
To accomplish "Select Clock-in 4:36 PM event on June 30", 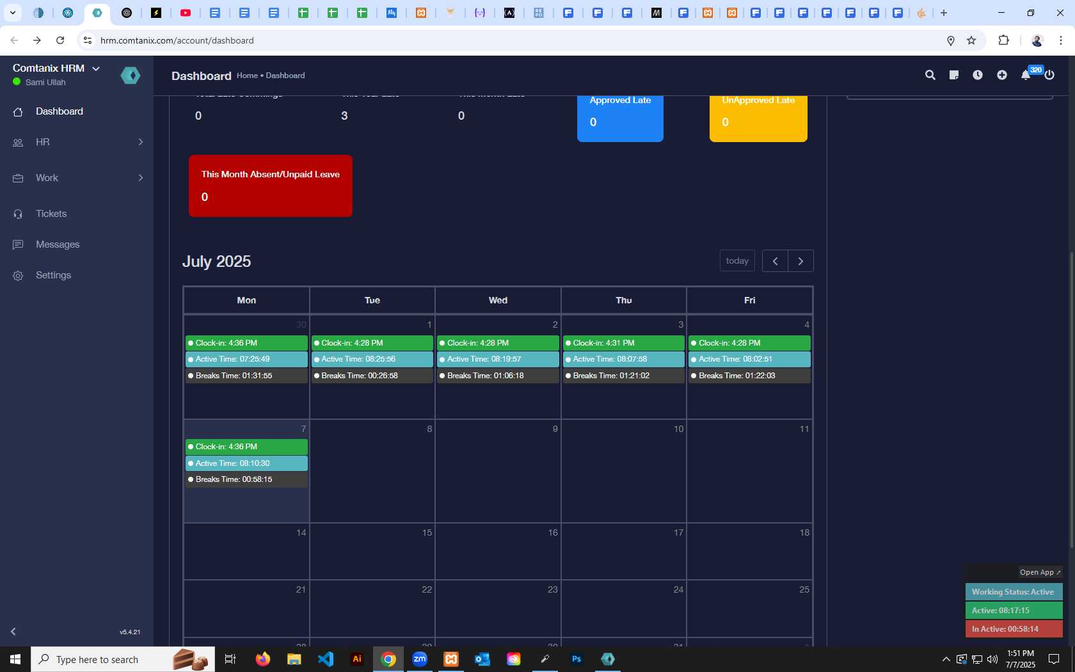I will tap(246, 343).
